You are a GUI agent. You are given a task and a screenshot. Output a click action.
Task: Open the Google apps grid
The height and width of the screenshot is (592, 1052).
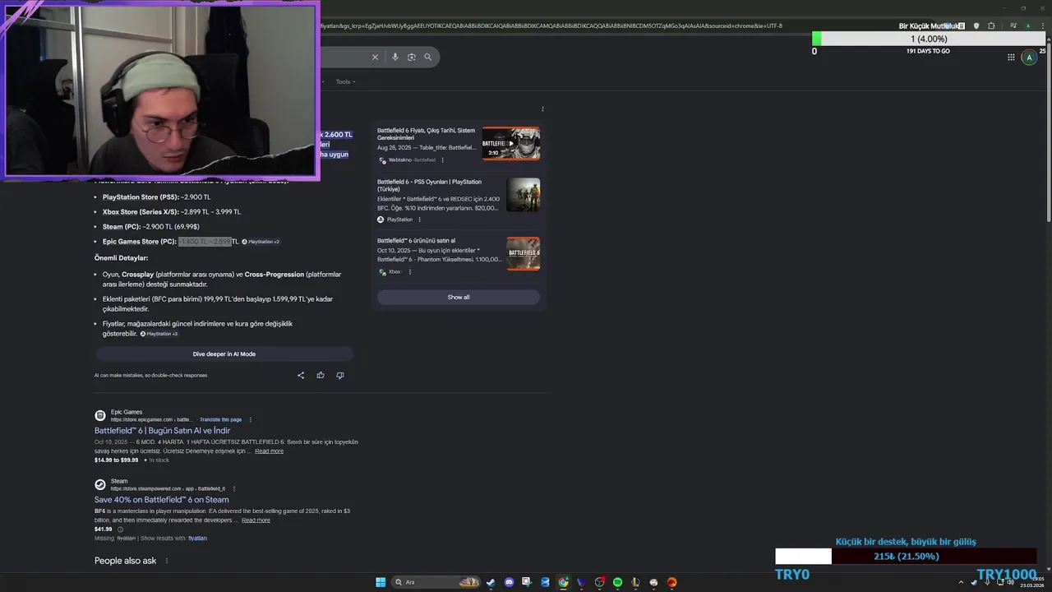pos(1011,57)
